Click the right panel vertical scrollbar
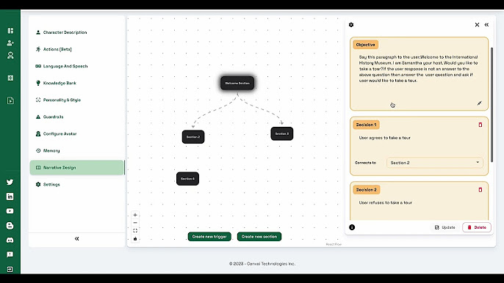This screenshot has width=504, height=283. click(492, 105)
